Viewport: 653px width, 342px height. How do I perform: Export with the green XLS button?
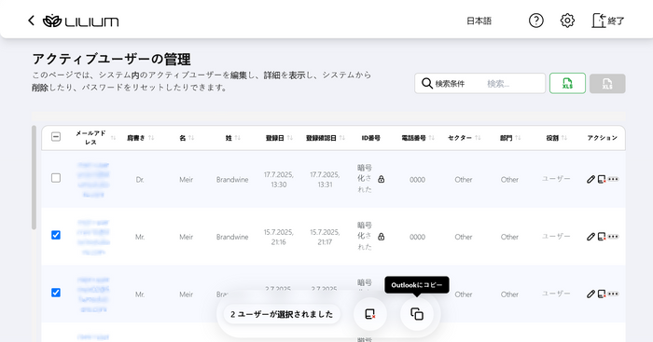(567, 83)
